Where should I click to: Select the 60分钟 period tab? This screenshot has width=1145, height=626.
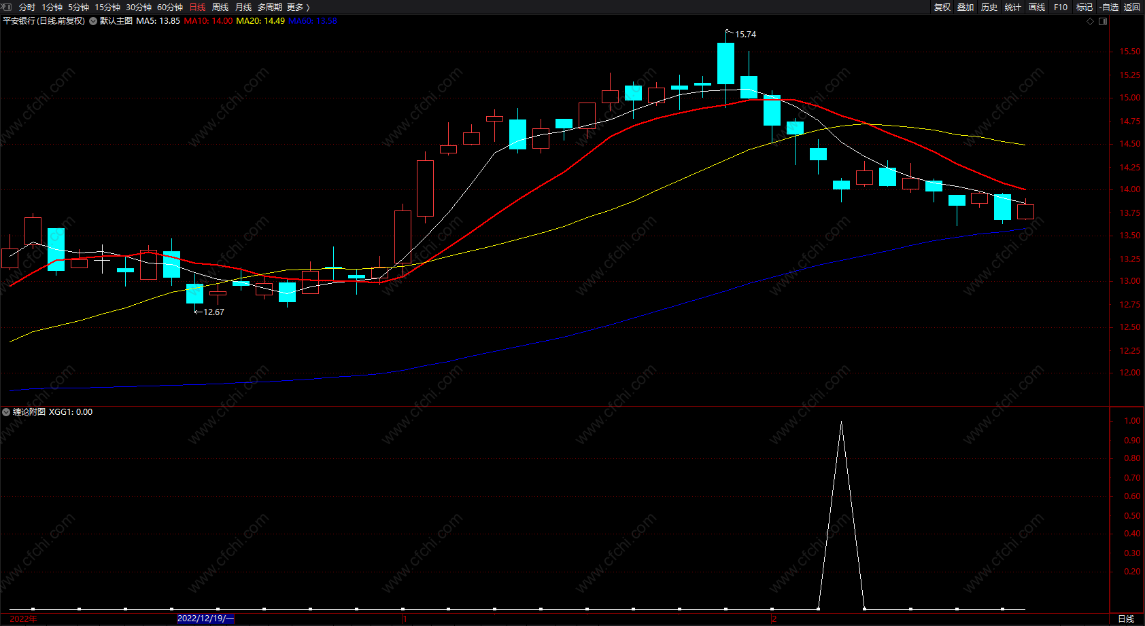tap(170, 7)
